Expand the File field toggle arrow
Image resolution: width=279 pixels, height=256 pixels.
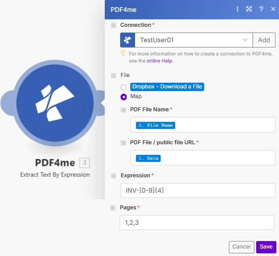[114, 76]
